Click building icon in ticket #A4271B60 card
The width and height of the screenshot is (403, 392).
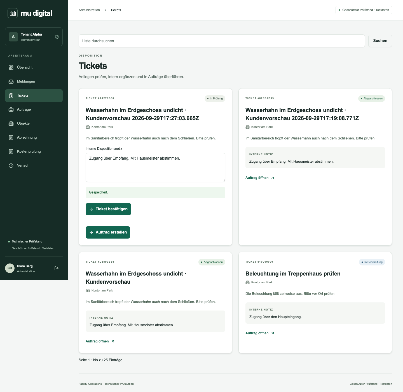[88, 127]
